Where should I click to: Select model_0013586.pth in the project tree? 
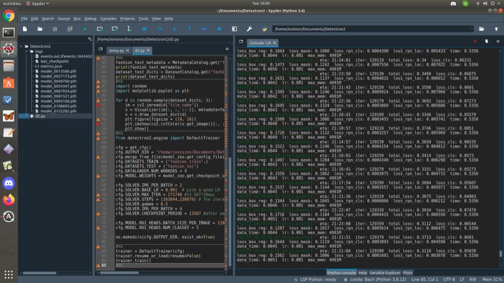coord(58,71)
